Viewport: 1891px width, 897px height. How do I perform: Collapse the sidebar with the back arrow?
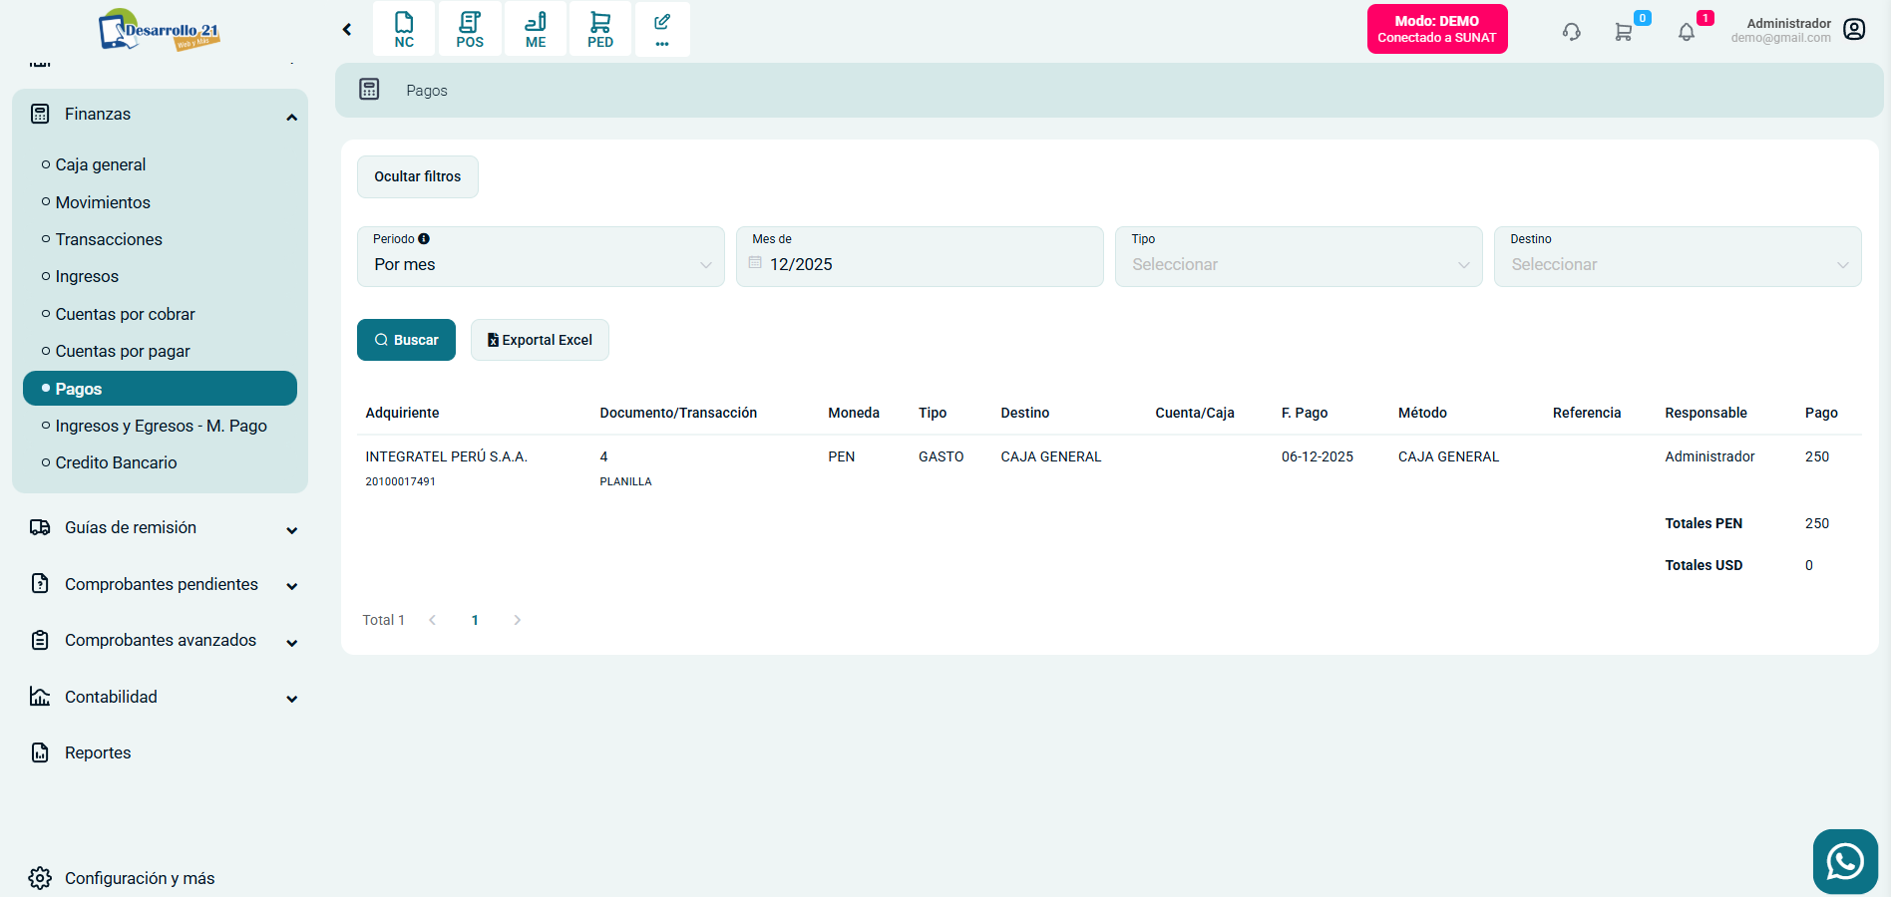(347, 30)
